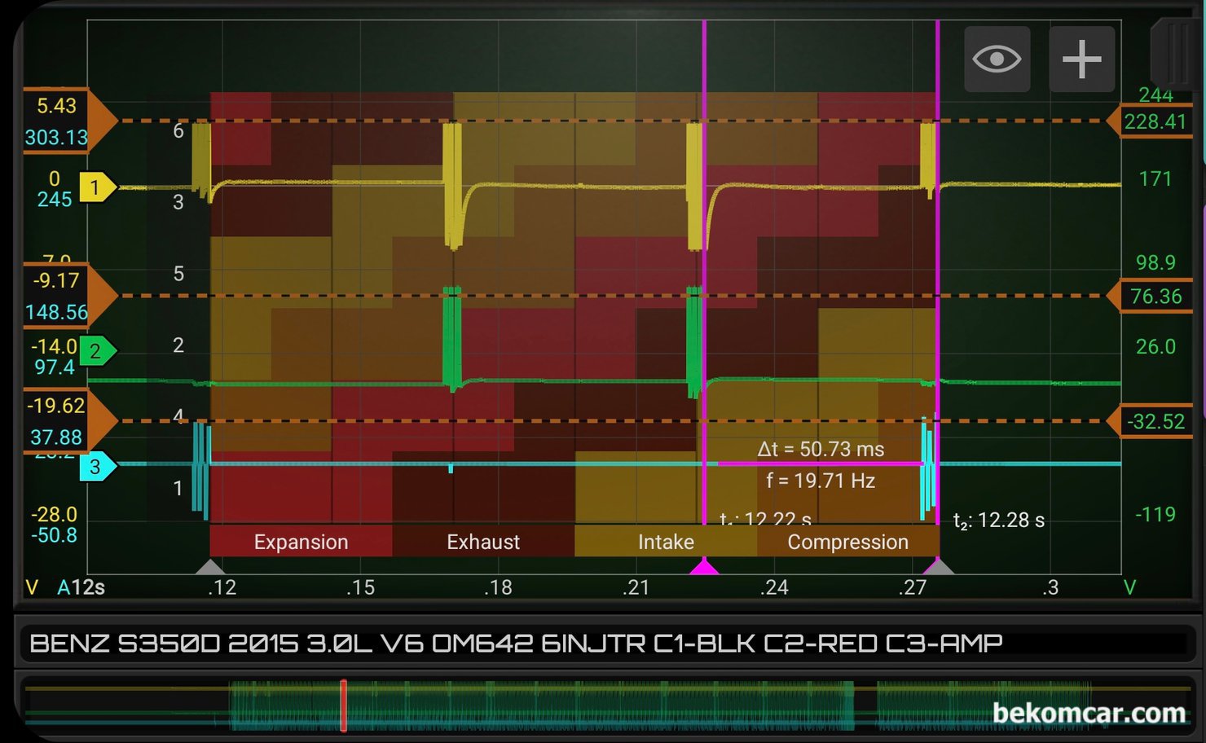Click the .3 time axis tick label
This screenshot has height=743, width=1206.
click(x=1050, y=587)
